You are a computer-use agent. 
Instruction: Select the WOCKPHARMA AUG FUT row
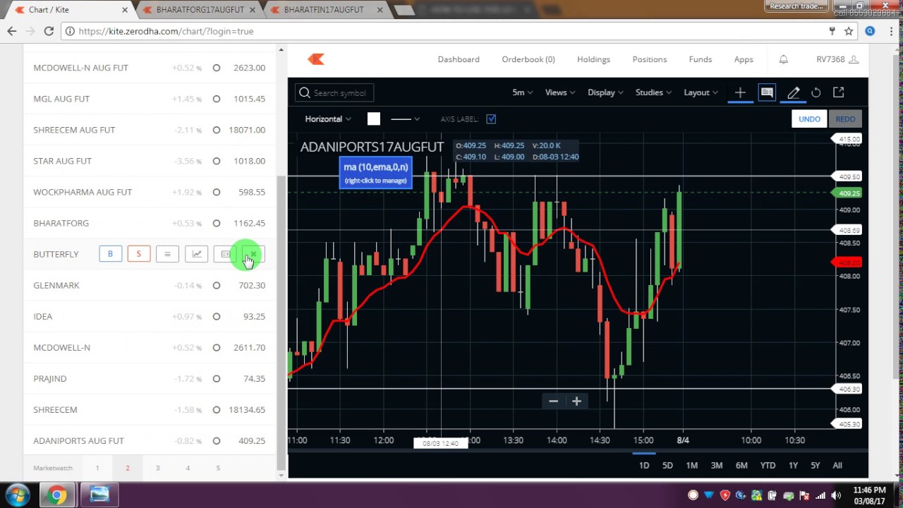pos(150,192)
